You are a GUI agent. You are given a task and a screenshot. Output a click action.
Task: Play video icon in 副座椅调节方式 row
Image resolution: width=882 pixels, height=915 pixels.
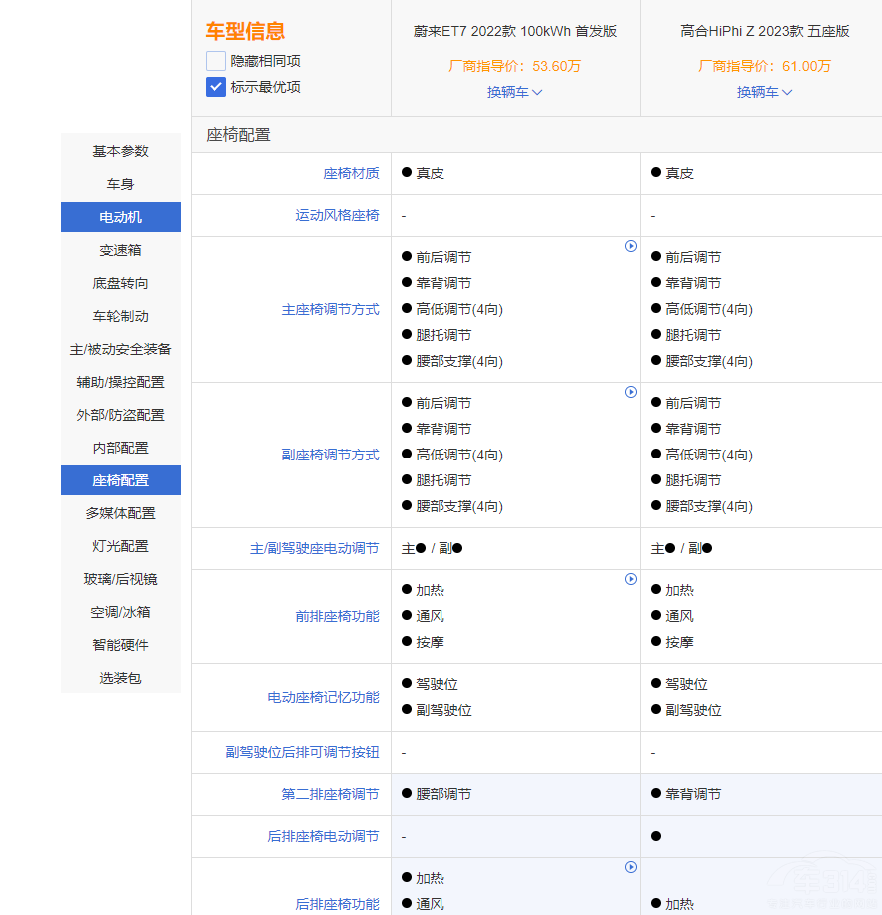click(x=631, y=392)
